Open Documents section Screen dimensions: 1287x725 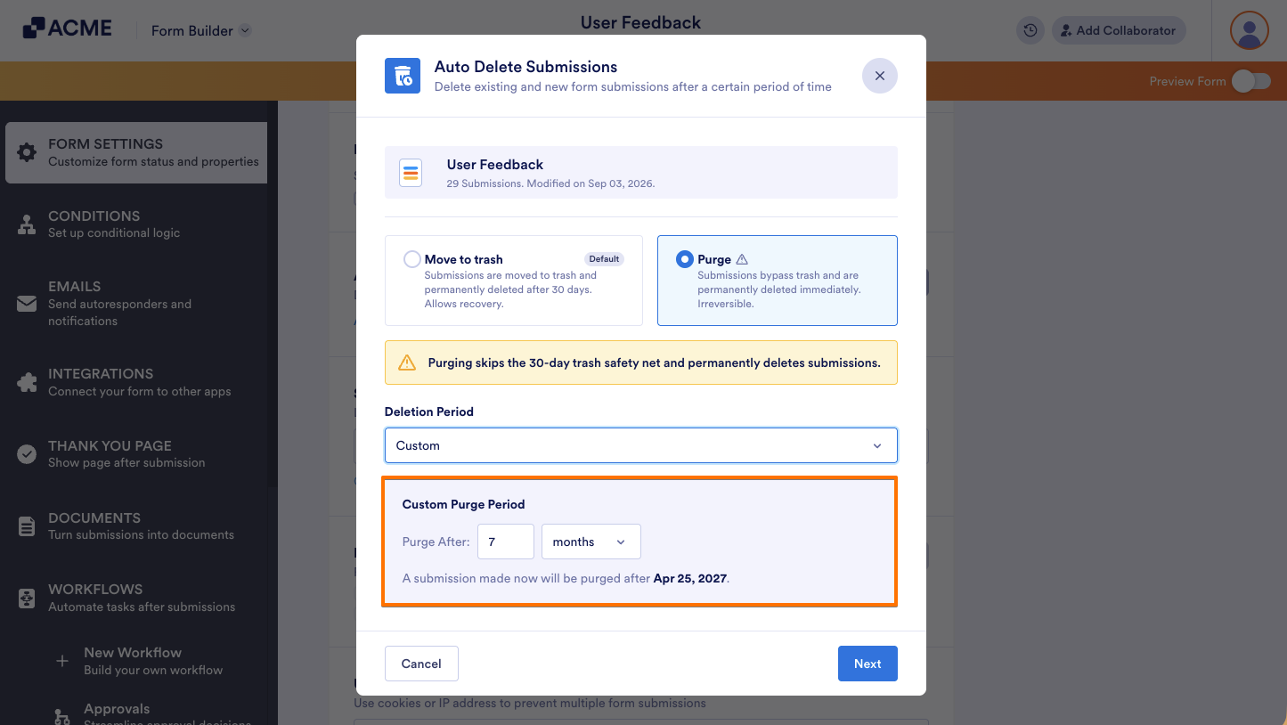pos(136,526)
